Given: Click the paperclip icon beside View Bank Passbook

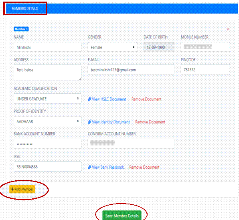Looking at the screenshot, I should point(90,167).
